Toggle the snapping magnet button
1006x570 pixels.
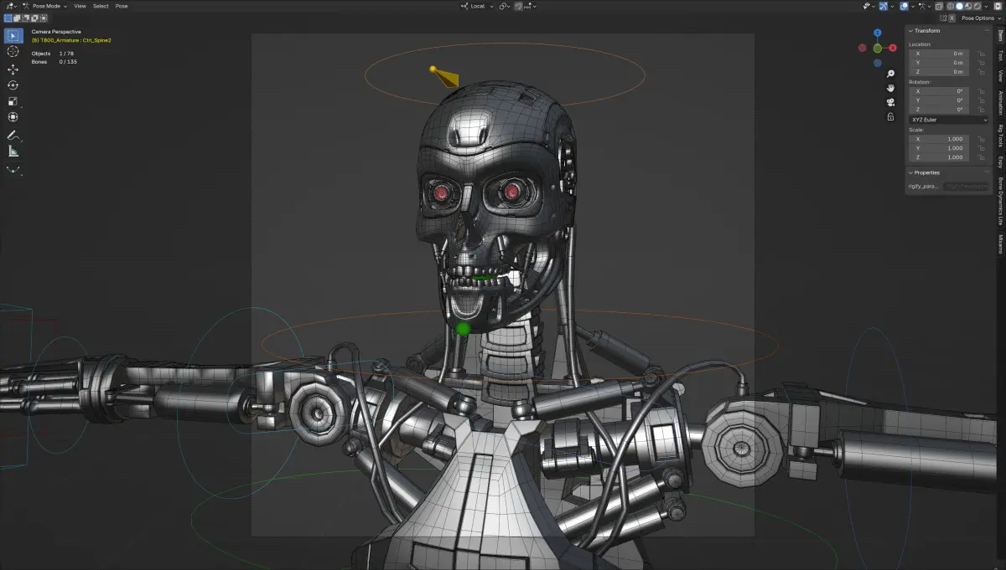pyautogui.click(x=518, y=7)
